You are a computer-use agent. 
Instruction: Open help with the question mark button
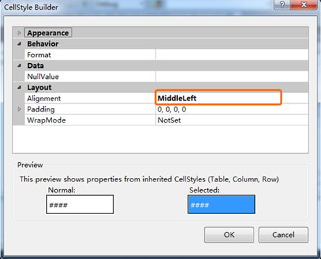282,5
